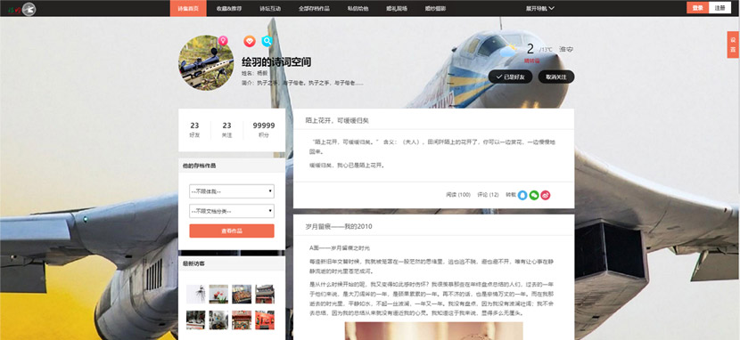Open last visitor avatar in second row
The width and height of the screenshot is (740, 340).
[265, 320]
